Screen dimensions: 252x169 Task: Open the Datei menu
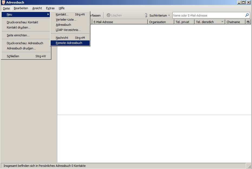point(6,8)
